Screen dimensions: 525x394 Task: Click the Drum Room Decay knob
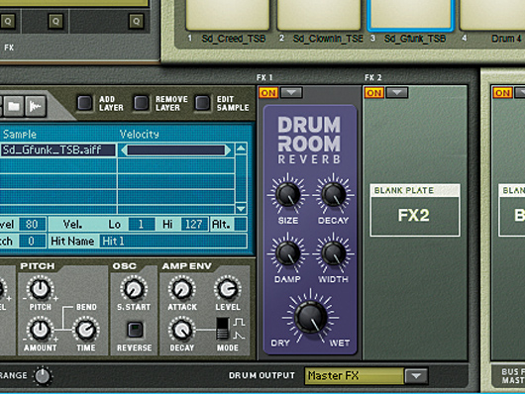333,194
